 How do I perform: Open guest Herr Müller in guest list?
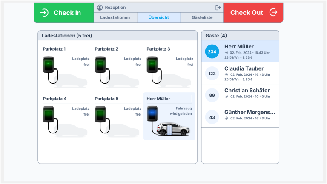tap(240, 51)
